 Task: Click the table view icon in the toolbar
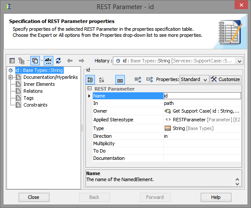point(12,61)
